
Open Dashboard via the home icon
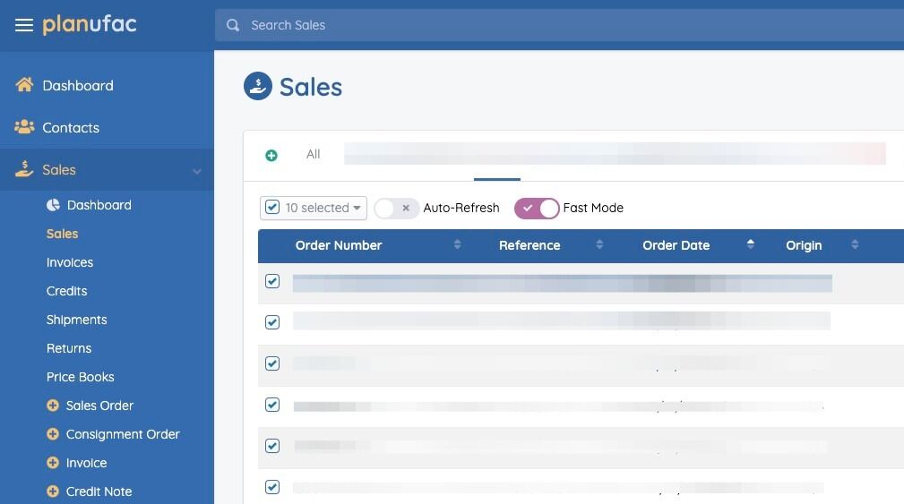click(24, 85)
